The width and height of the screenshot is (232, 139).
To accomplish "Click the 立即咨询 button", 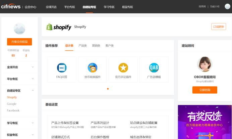I will [205, 90].
